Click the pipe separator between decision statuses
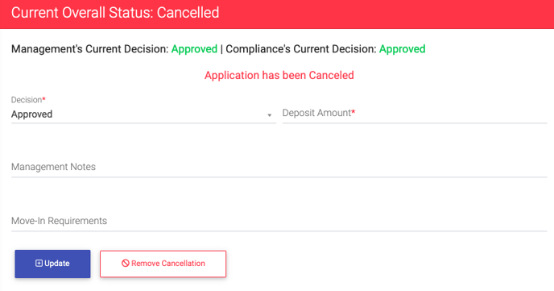The width and height of the screenshot is (554, 291). click(x=221, y=49)
